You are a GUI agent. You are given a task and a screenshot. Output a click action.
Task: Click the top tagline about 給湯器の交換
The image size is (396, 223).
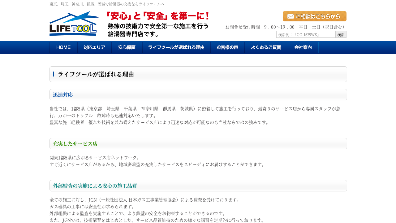pos(107,4)
